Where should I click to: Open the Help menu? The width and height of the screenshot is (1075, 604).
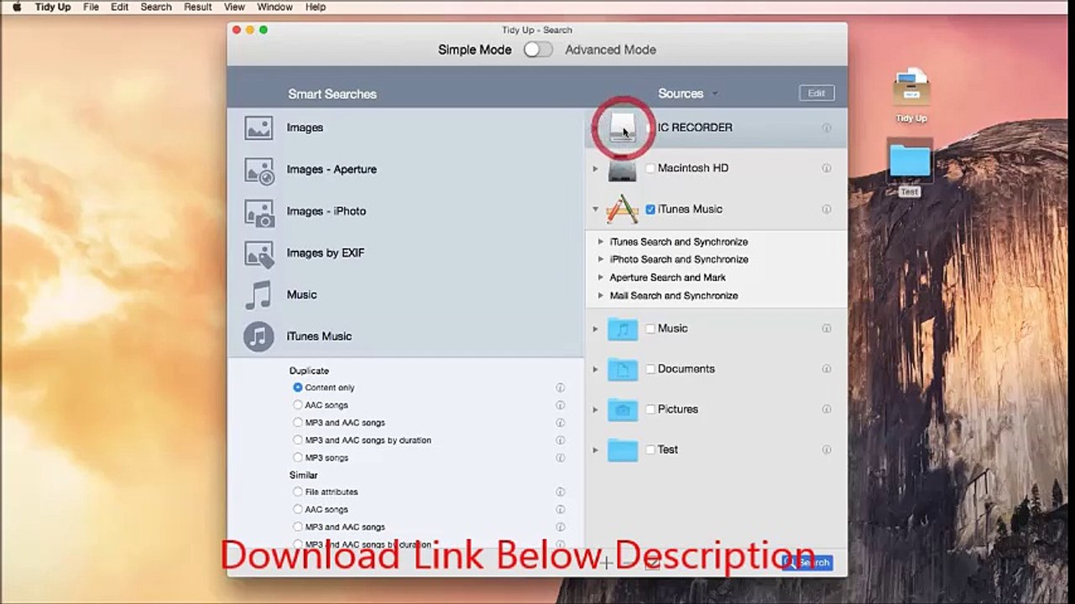(316, 7)
